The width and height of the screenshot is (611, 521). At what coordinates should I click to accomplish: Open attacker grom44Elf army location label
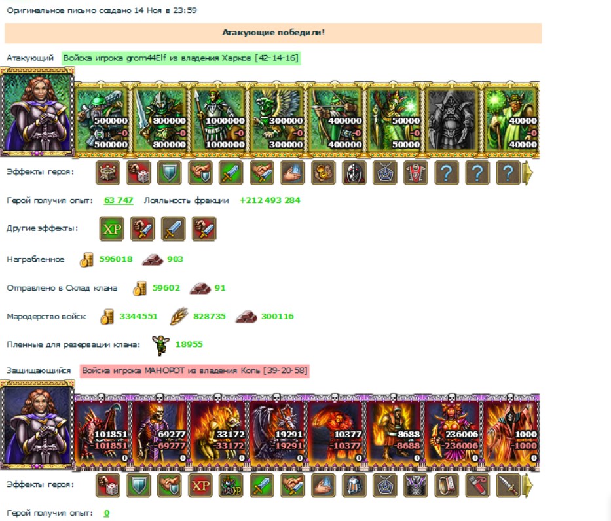[x=181, y=58]
